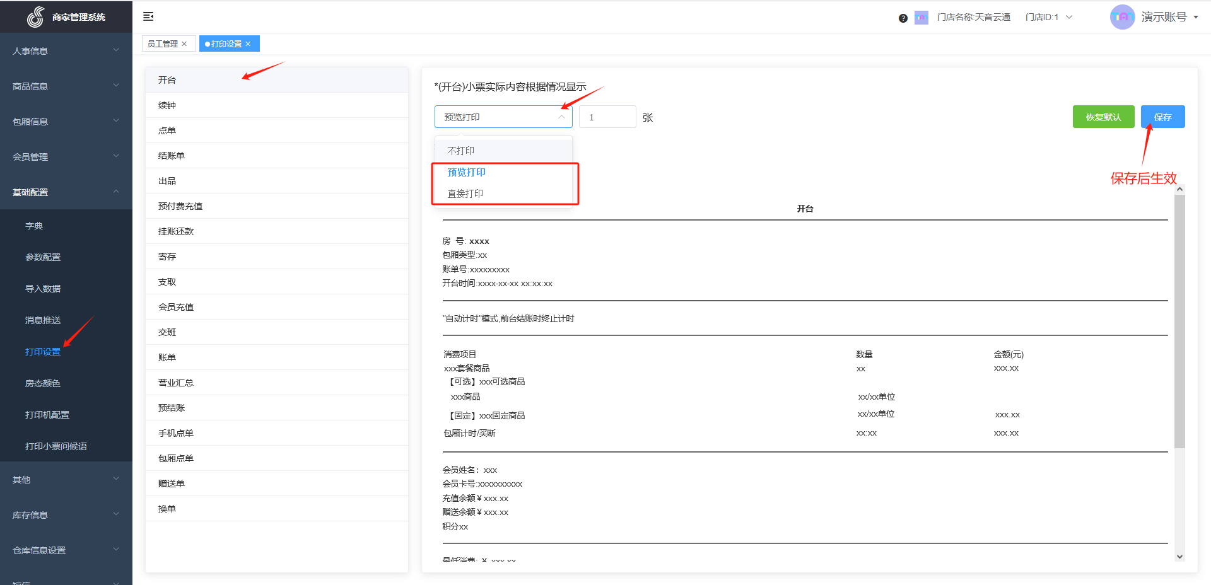
Task: Select the 开台 receipt type row
Action: click(277, 80)
